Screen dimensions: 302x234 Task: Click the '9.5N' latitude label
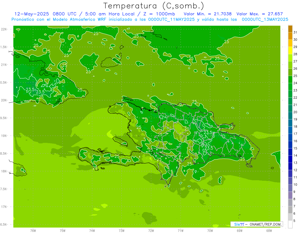[4, 118]
